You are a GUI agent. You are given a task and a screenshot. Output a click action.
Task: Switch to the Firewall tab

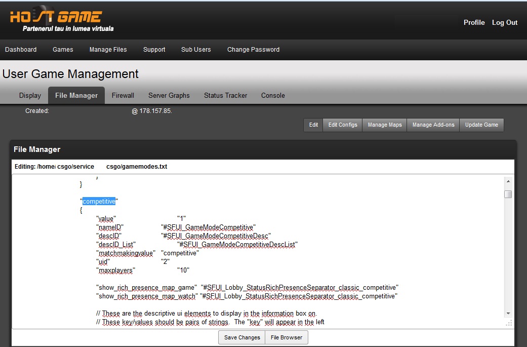coord(123,95)
